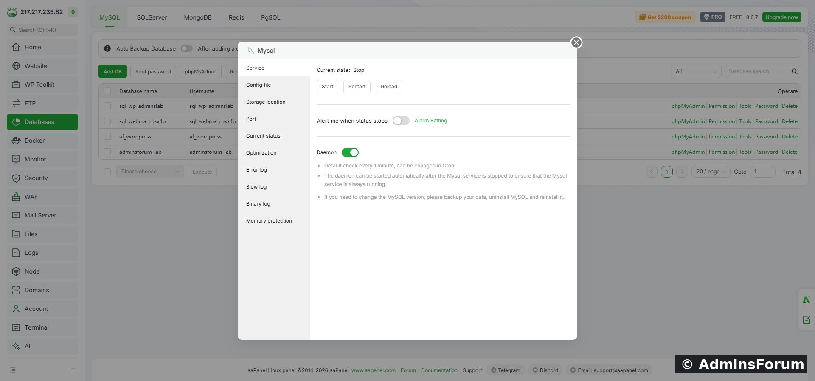
Task: Click the database search magnifier icon
Action: 794,71
